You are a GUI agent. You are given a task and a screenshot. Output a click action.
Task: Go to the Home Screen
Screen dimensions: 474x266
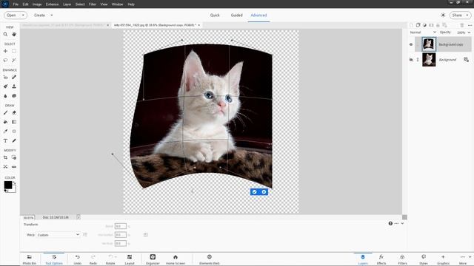176,259
